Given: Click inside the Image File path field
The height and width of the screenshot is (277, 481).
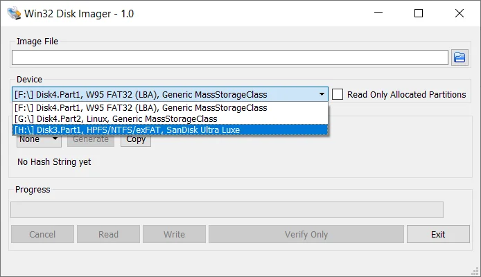Looking at the screenshot, I should coord(230,57).
